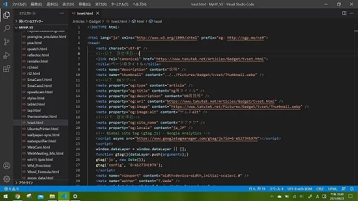Open the 実行(R) menu

(x=101, y=4)
